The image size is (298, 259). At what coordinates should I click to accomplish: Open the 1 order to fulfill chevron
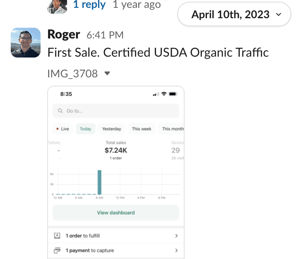click(x=176, y=235)
